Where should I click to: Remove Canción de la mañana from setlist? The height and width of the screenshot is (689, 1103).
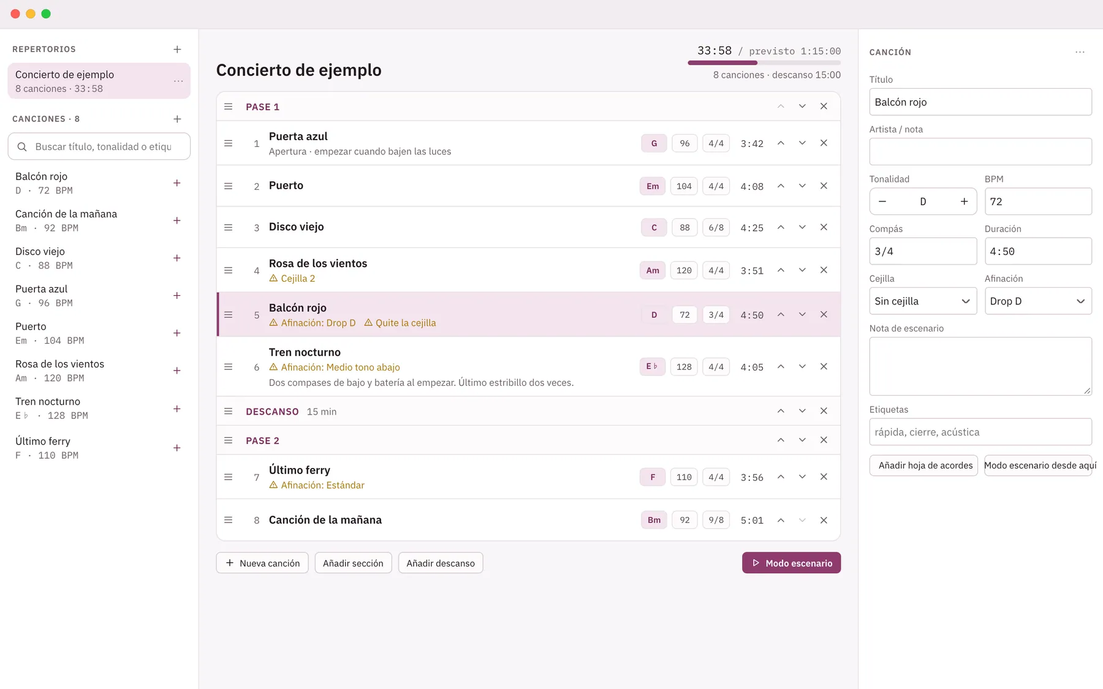[824, 520]
